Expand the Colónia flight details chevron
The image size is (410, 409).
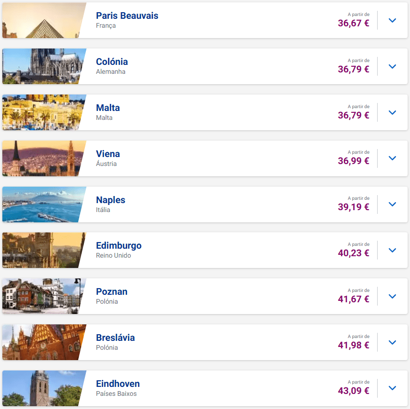(x=393, y=66)
